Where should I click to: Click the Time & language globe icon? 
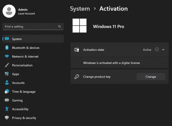(x=7, y=91)
